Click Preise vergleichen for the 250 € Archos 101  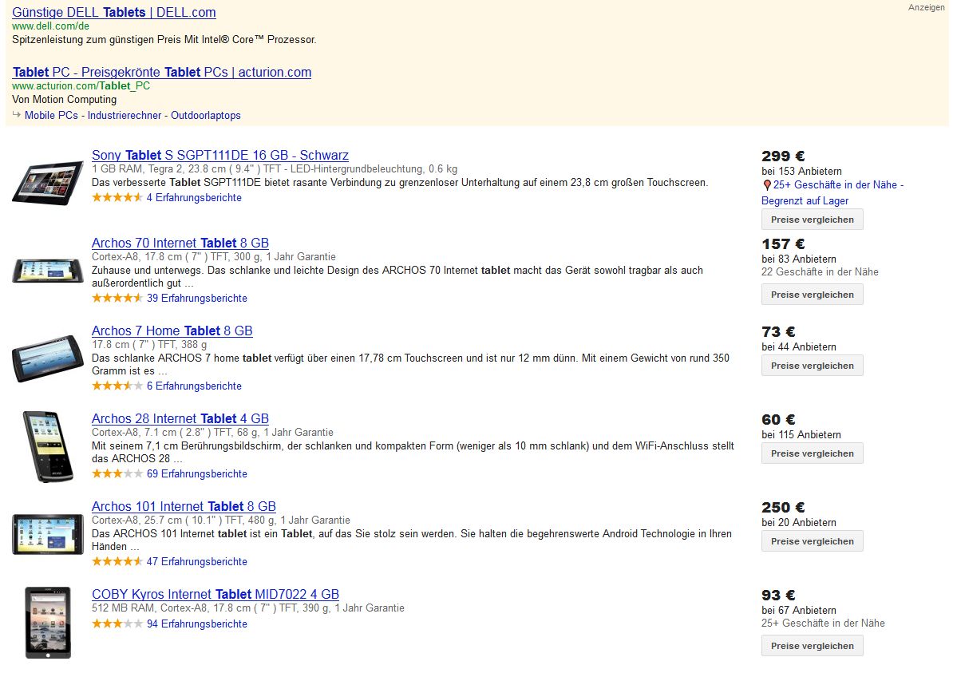tap(812, 541)
